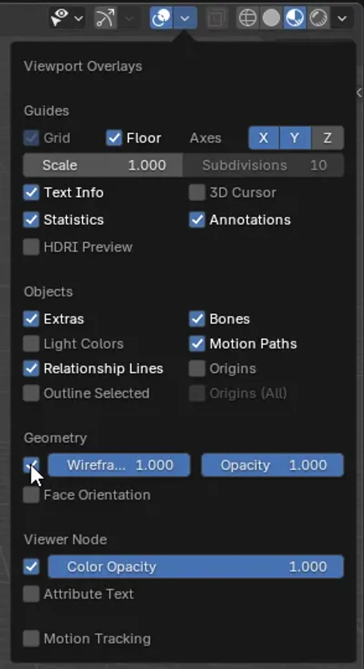The image size is (364, 669).
Task: Open the Gizmos dropdown options
Action: [x=129, y=18]
